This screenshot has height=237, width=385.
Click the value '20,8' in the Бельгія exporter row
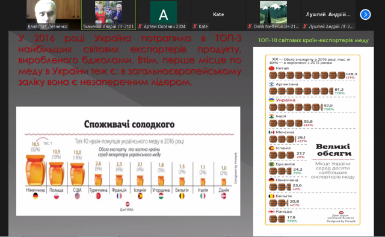pos(294,202)
